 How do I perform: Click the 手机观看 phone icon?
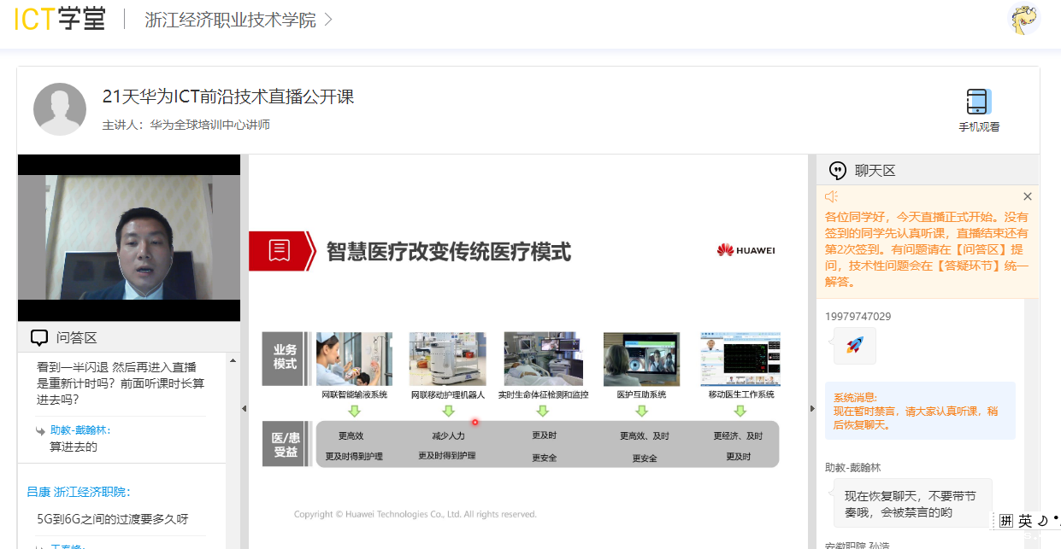click(978, 102)
